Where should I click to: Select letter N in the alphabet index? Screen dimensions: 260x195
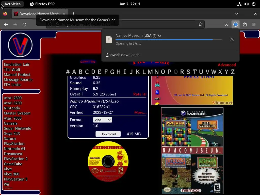(x=156, y=72)
